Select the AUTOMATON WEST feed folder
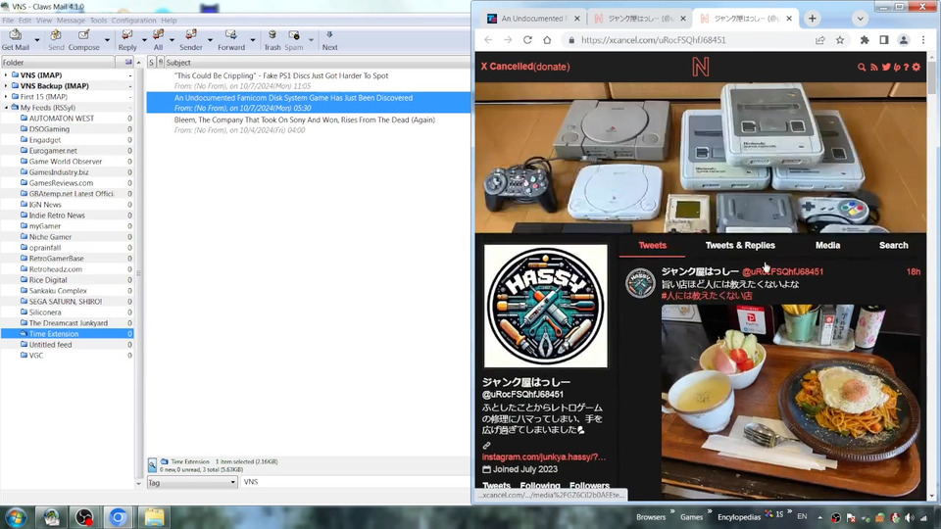Image resolution: width=941 pixels, height=529 pixels. pos(61,119)
